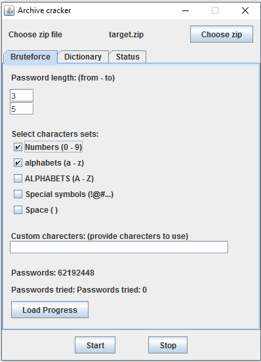Click the Custom characters input field
This screenshot has height=362, width=261.
pos(119,247)
